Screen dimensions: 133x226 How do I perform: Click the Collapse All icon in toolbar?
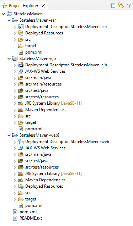tap(113, 6)
